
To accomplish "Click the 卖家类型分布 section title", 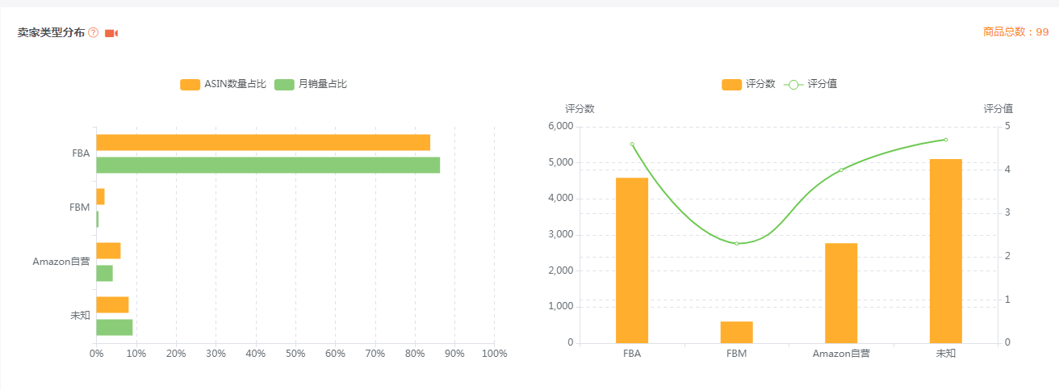I will click(51, 33).
